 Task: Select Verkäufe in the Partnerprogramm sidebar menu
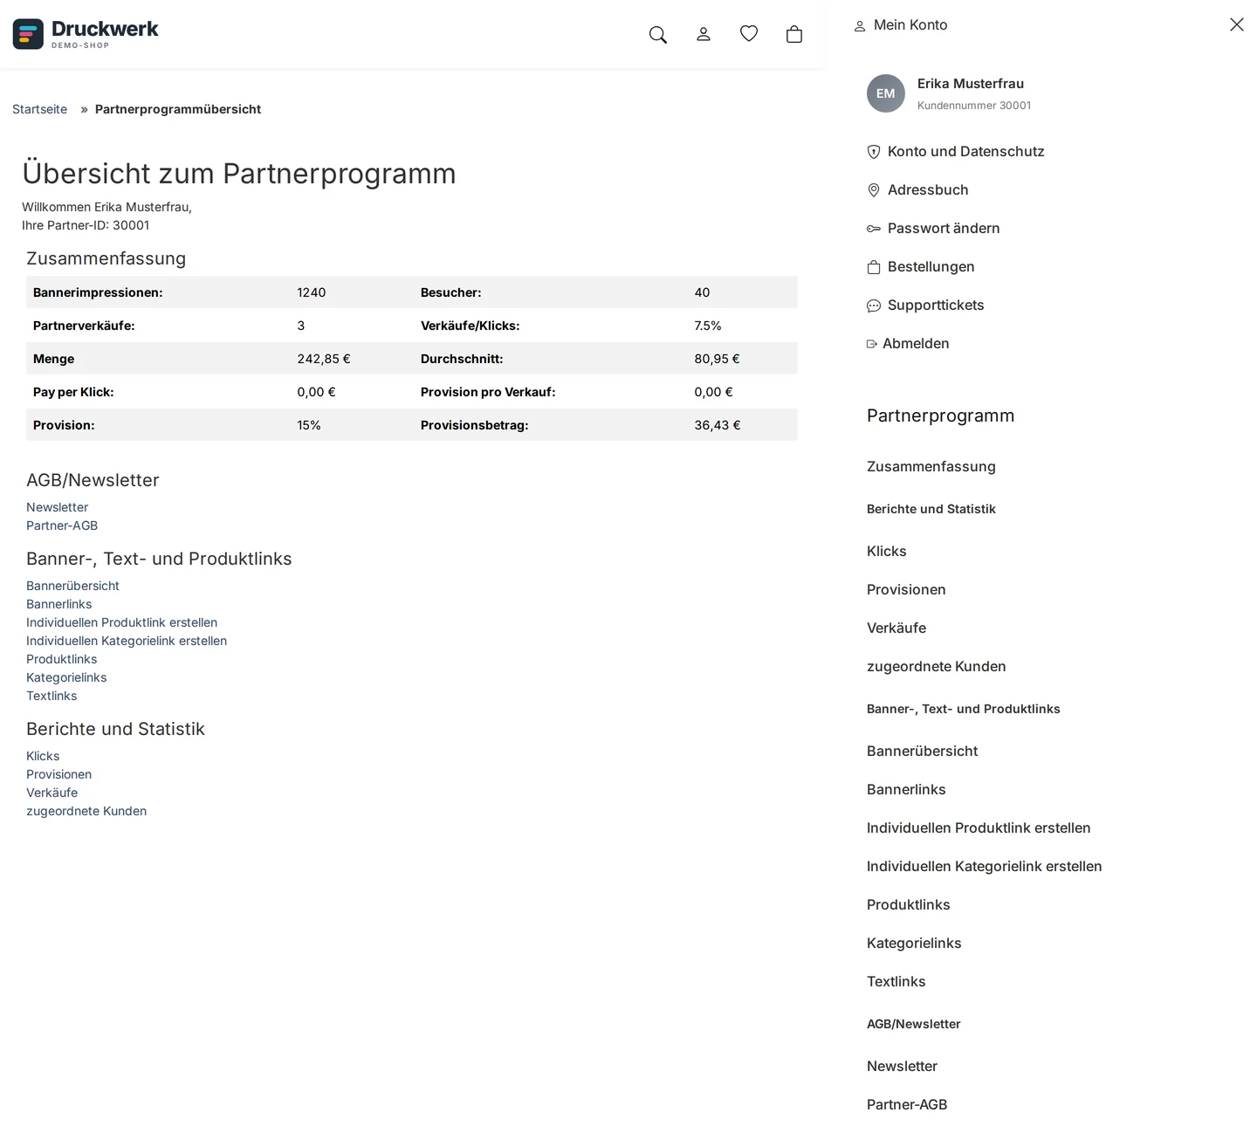tap(896, 628)
